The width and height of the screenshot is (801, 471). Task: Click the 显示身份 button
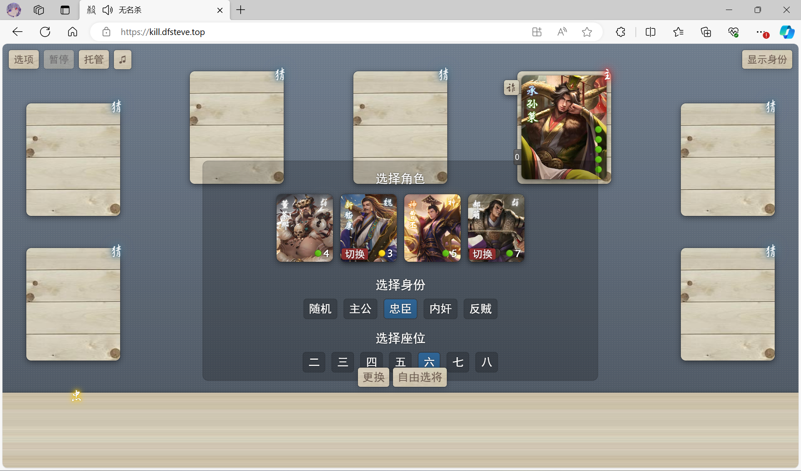767,60
